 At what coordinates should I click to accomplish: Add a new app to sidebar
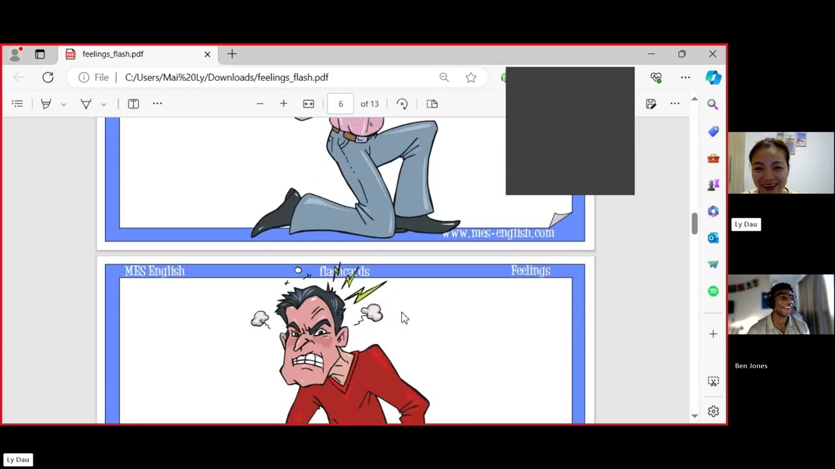click(x=713, y=334)
